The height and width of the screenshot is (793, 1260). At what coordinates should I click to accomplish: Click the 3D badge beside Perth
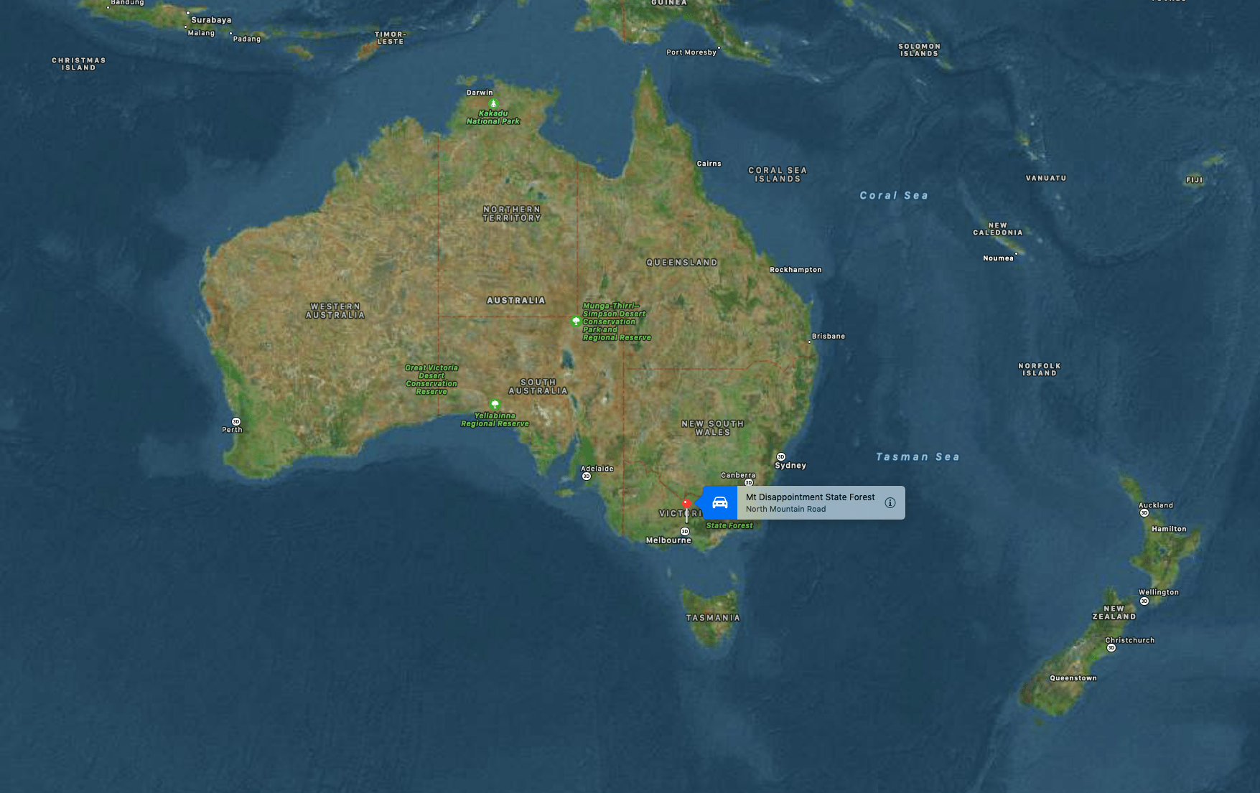236,421
